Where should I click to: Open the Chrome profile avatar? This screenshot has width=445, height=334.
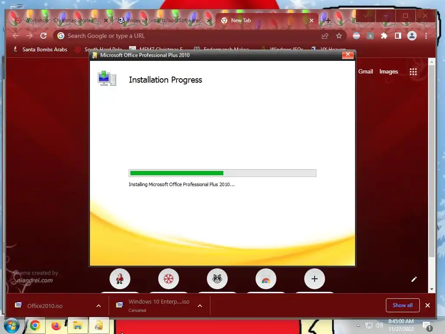click(x=412, y=36)
